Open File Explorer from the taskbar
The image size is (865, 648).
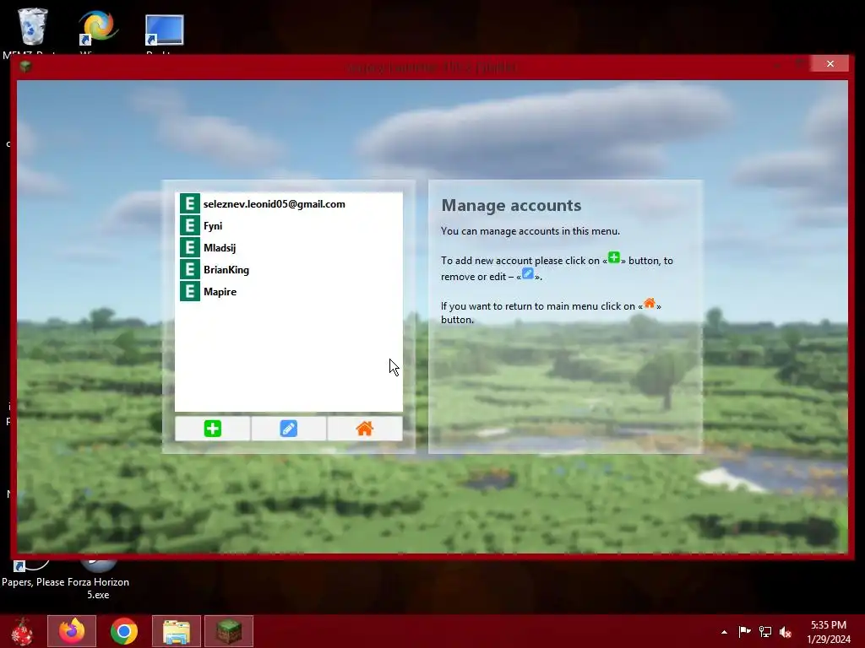(x=177, y=631)
